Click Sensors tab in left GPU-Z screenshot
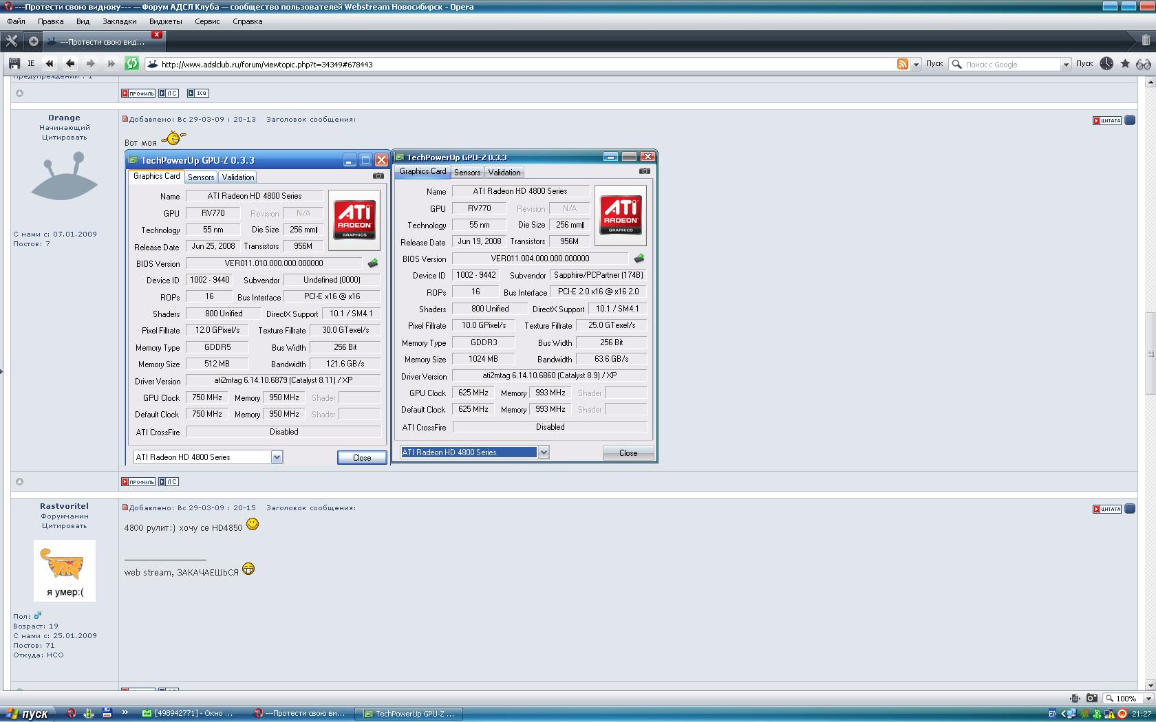Screen dimensions: 1156x722 pos(201,177)
